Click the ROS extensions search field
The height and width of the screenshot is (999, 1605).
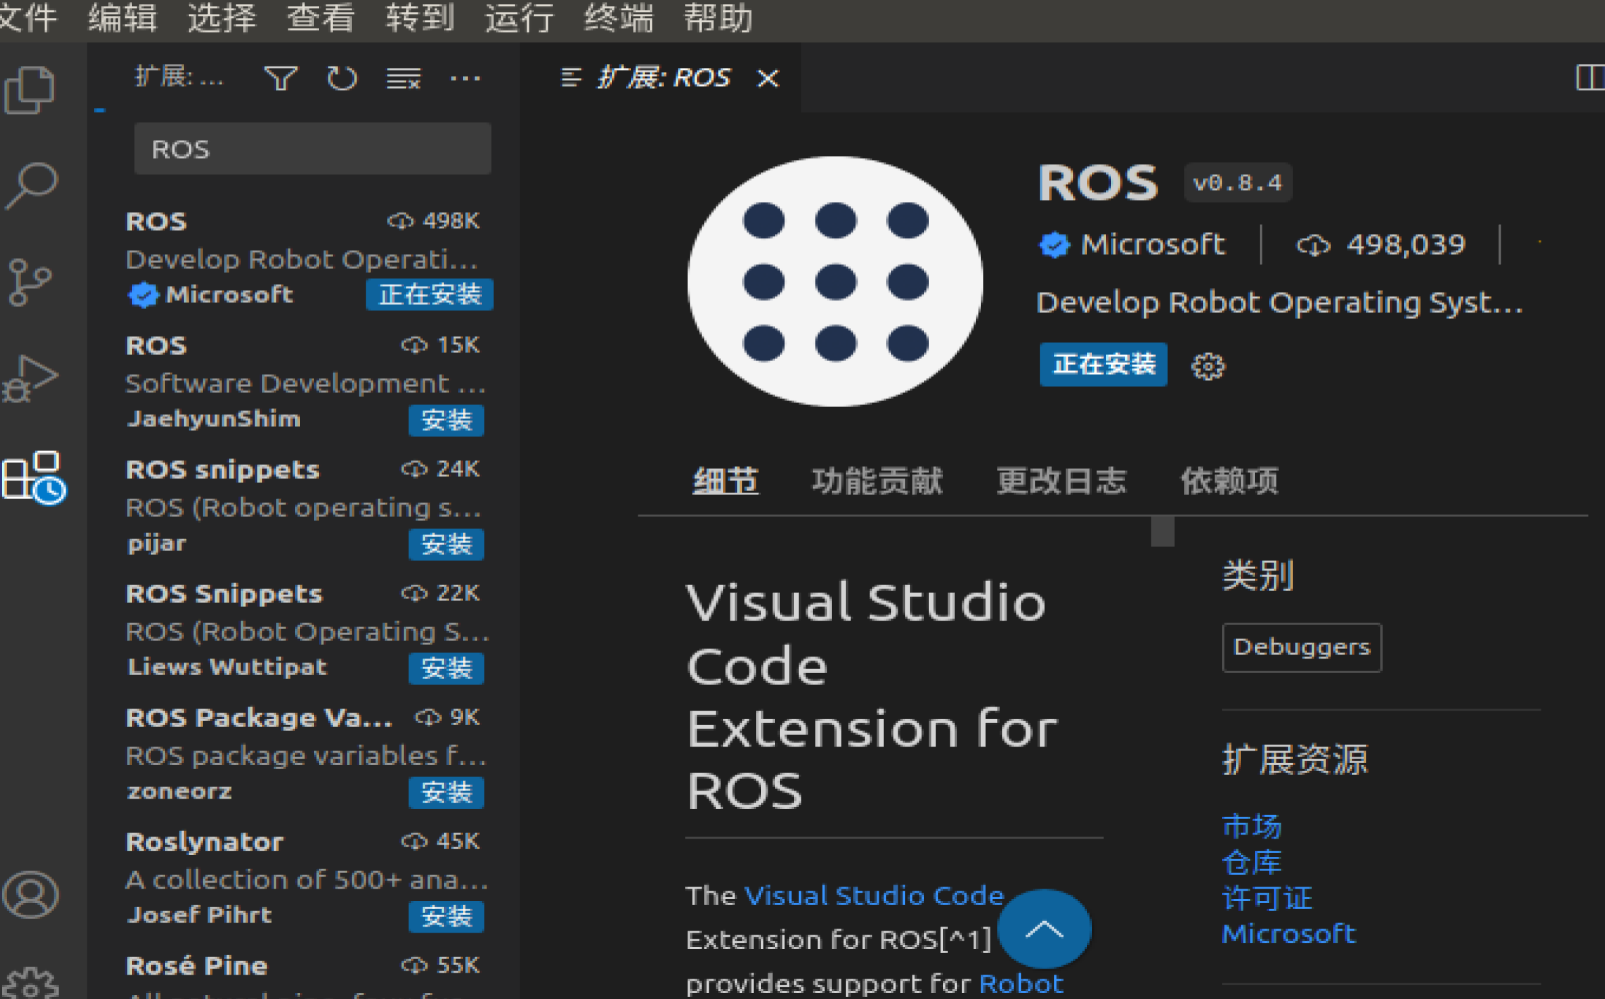[312, 149]
